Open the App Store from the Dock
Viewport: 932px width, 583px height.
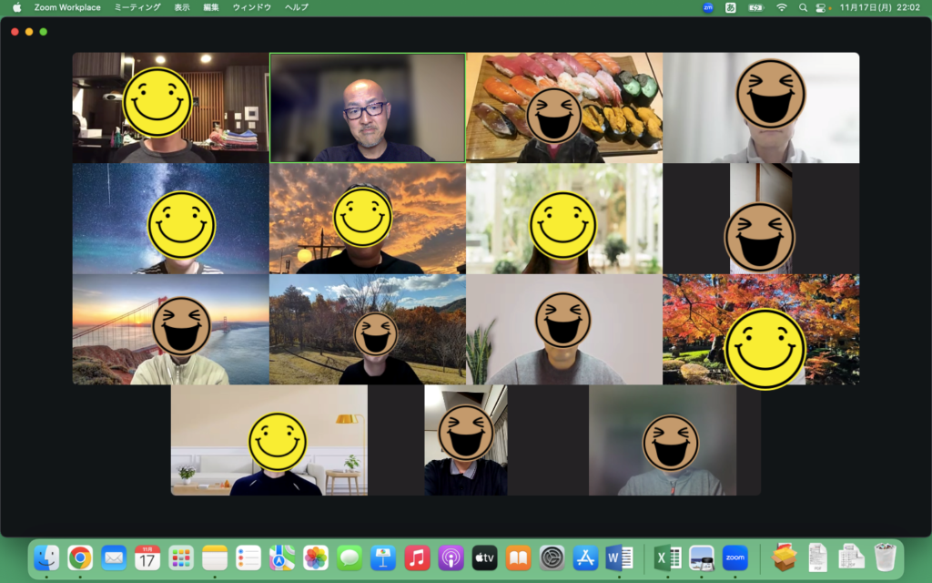coord(585,557)
